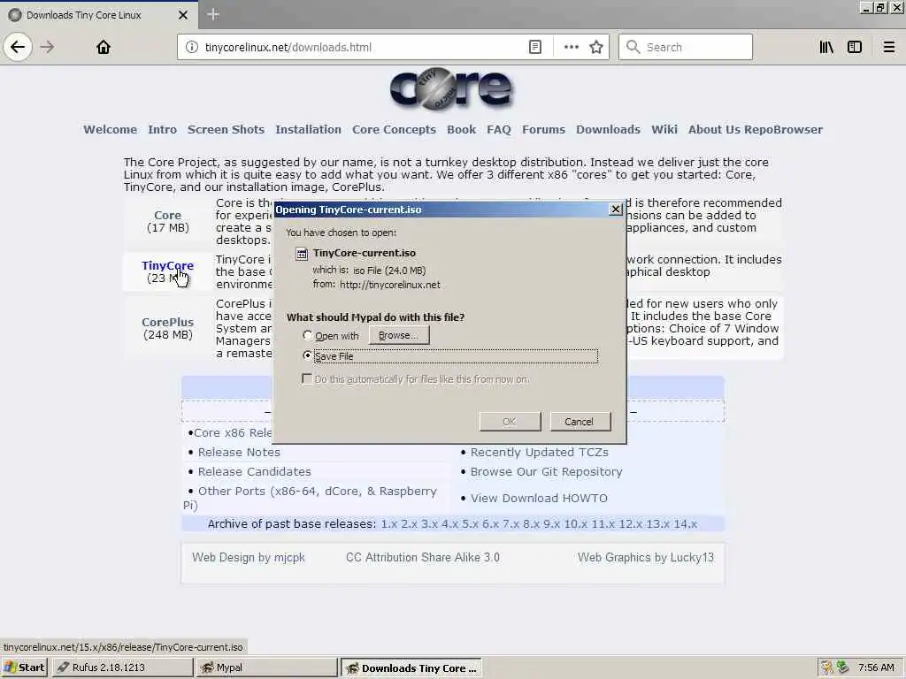The width and height of the screenshot is (906, 679).
Task: Open the Wiki navigation link
Action: pos(664,129)
